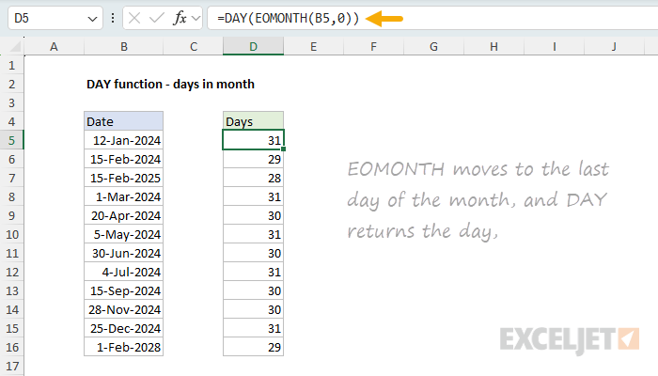Screen dimensions: 658x376
Task: Select cell with 1-Mar-2024
Action: point(124,196)
